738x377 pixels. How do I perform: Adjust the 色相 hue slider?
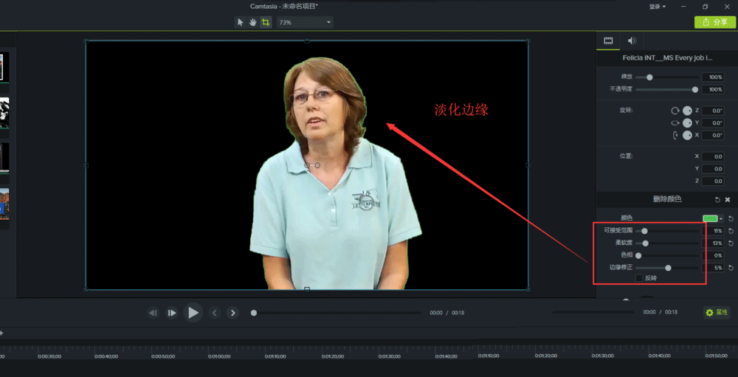point(638,255)
